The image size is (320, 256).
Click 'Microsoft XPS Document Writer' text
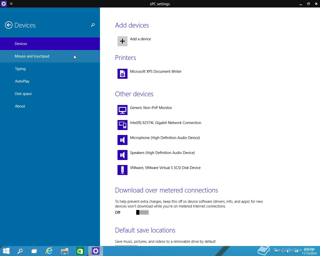coord(156,71)
